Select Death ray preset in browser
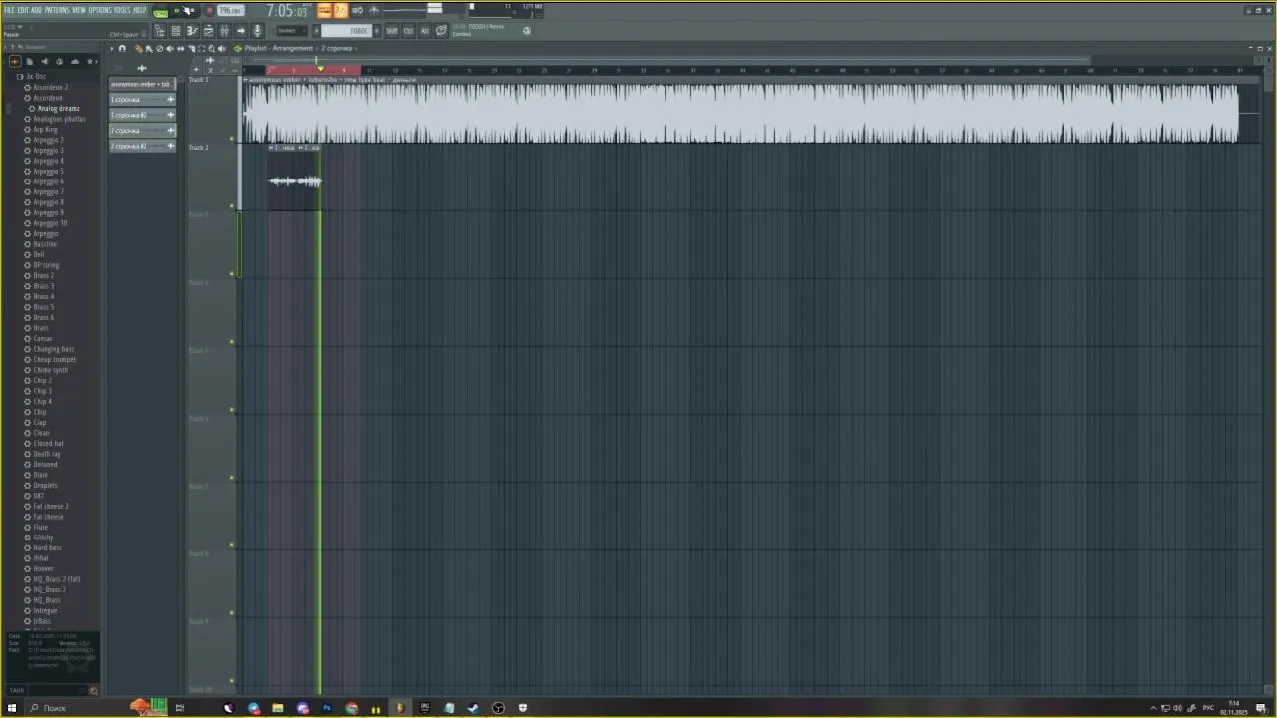 tap(46, 454)
